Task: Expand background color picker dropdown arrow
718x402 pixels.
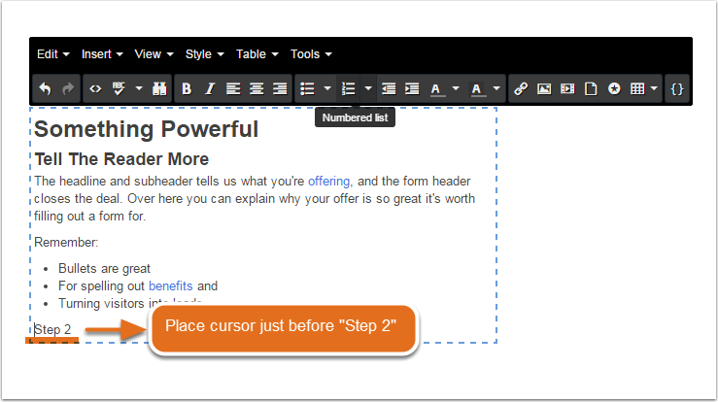Action: click(496, 88)
